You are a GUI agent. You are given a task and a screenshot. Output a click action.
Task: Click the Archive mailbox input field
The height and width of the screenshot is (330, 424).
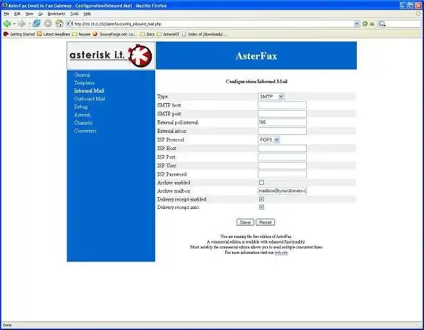click(282, 191)
